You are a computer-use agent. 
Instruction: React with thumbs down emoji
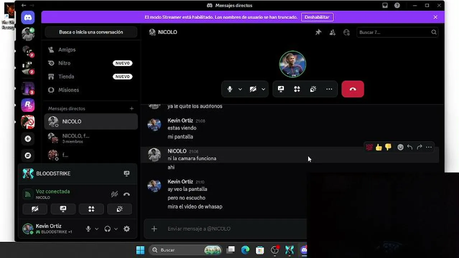tap(388, 147)
